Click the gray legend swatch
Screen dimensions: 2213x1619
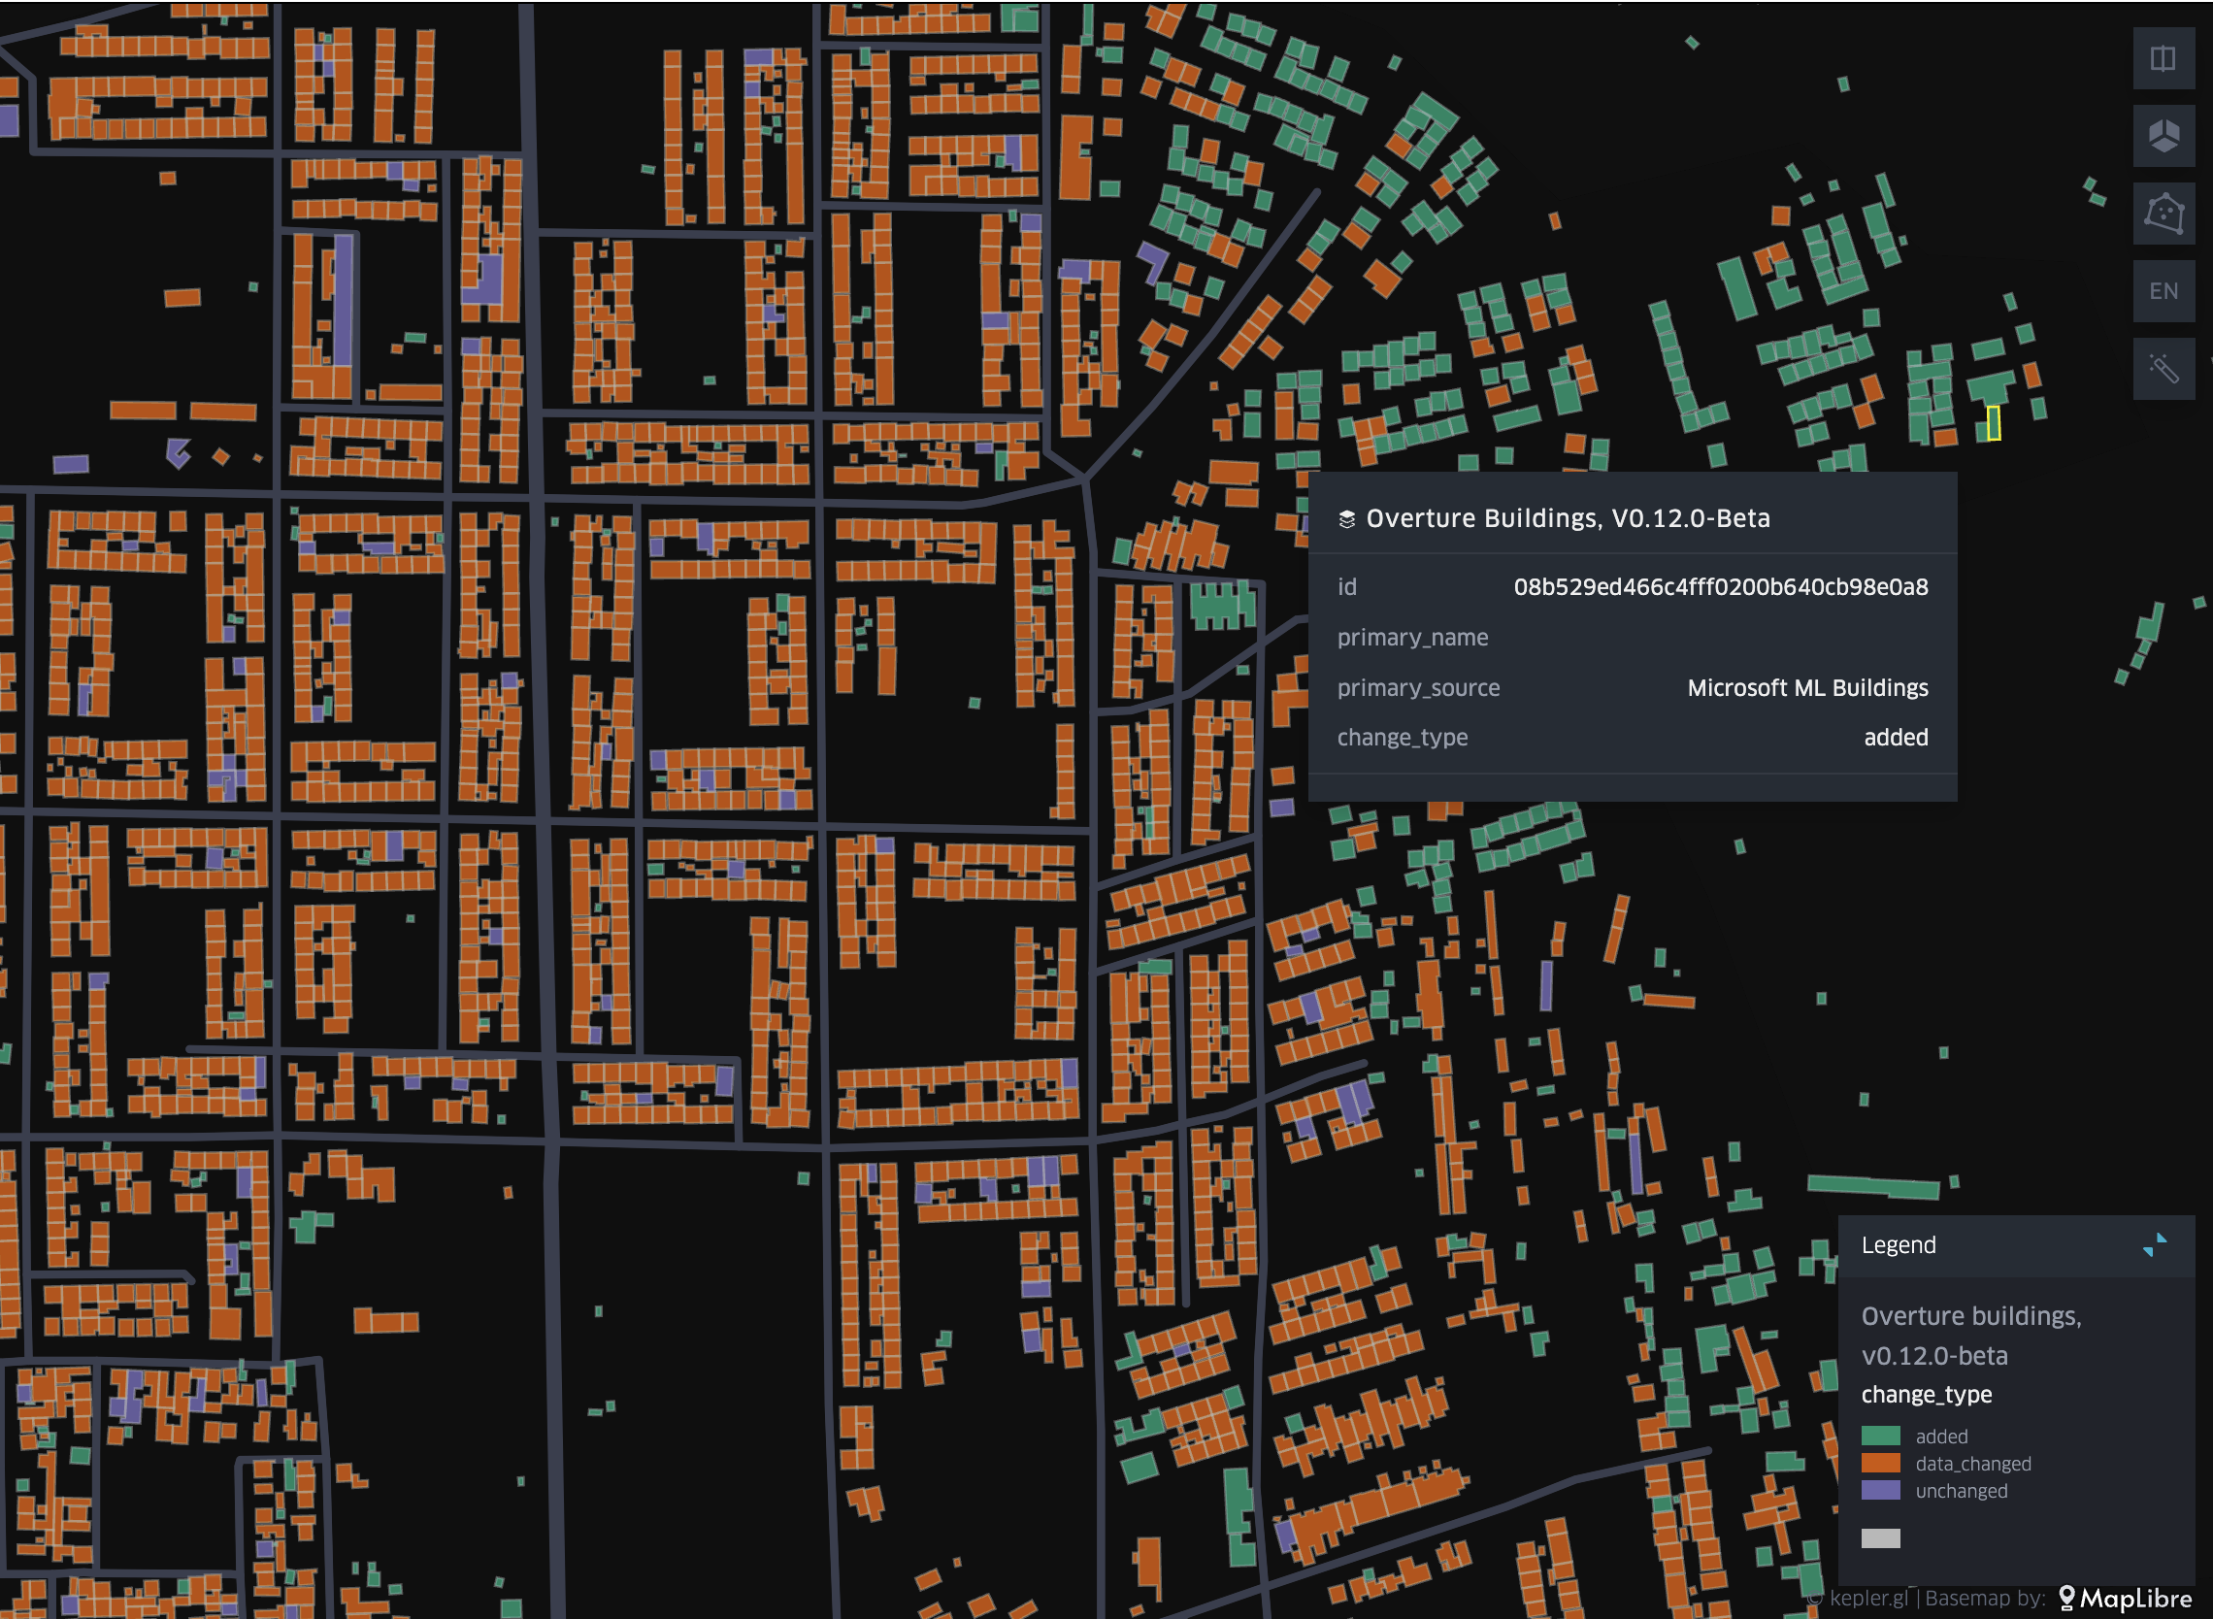[x=1880, y=1538]
